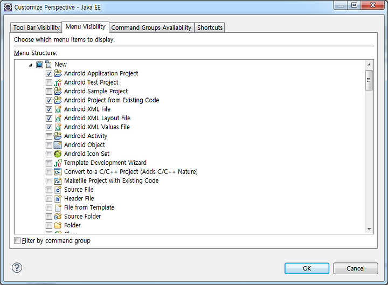
Task: Click the Makefile Project icon
Action: tap(58, 180)
